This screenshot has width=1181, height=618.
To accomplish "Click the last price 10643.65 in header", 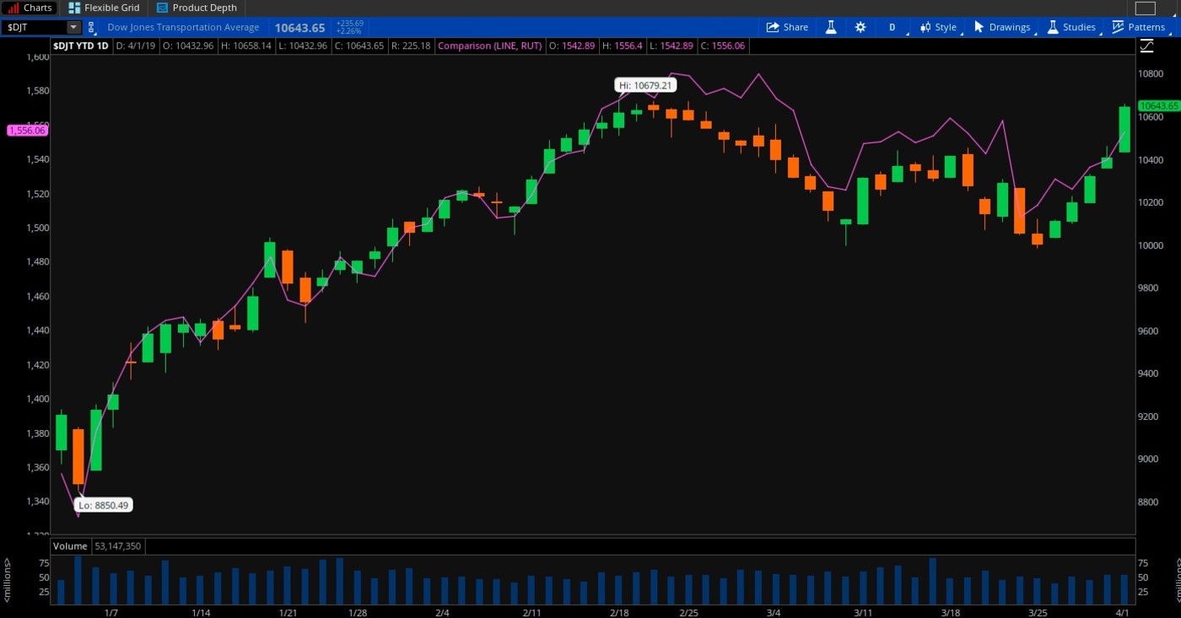I will [299, 28].
